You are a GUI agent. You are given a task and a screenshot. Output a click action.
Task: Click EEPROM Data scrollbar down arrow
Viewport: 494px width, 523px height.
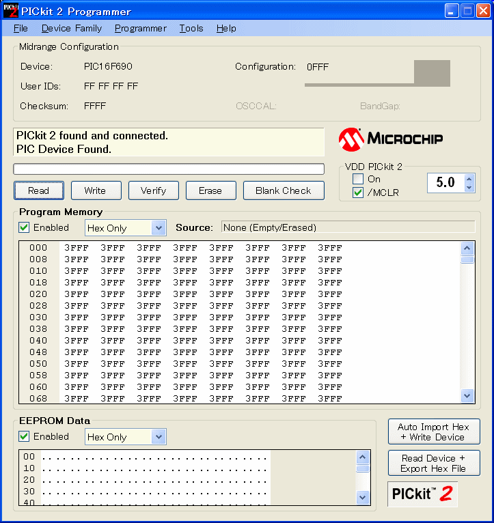pos(363,497)
